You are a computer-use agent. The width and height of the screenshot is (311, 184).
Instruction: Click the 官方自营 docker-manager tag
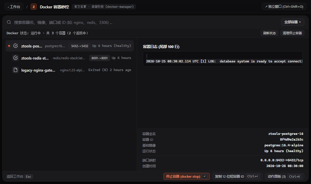(104, 7)
